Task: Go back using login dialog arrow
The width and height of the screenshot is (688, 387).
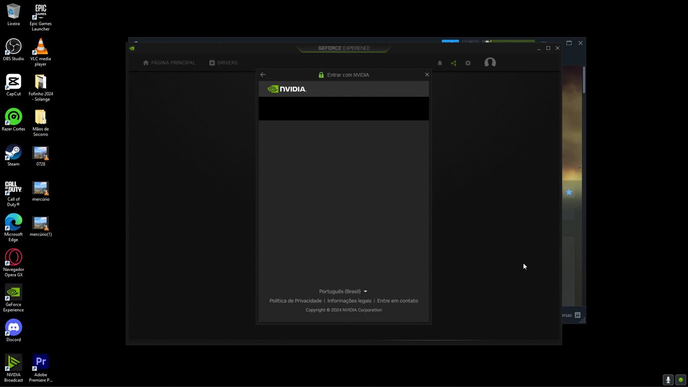Action: [x=263, y=75]
